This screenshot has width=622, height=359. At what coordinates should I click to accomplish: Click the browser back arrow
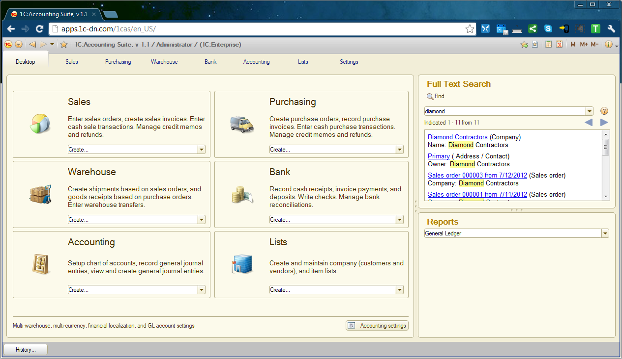[11, 29]
